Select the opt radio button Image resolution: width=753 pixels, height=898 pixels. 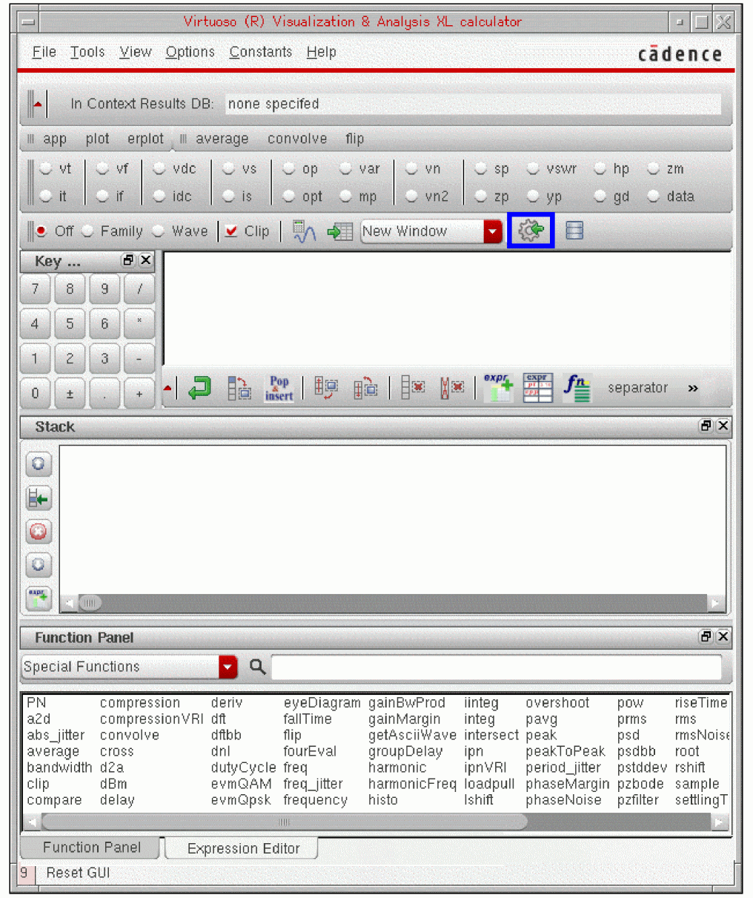point(289,197)
